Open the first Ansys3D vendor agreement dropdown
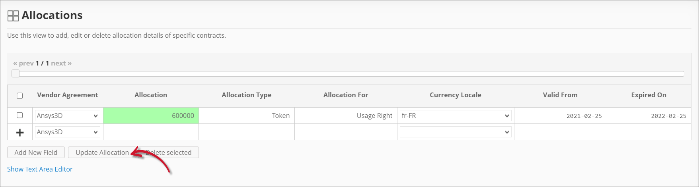The width and height of the screenshot is (699, 187). (67, 116)
